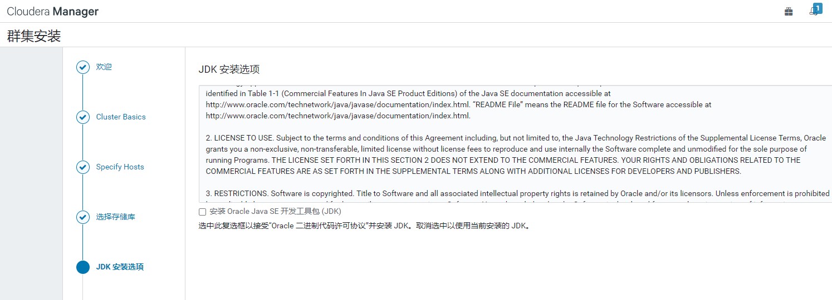
Task: Select the 欢迎 step checkmark circle
Action: (82, 67)
